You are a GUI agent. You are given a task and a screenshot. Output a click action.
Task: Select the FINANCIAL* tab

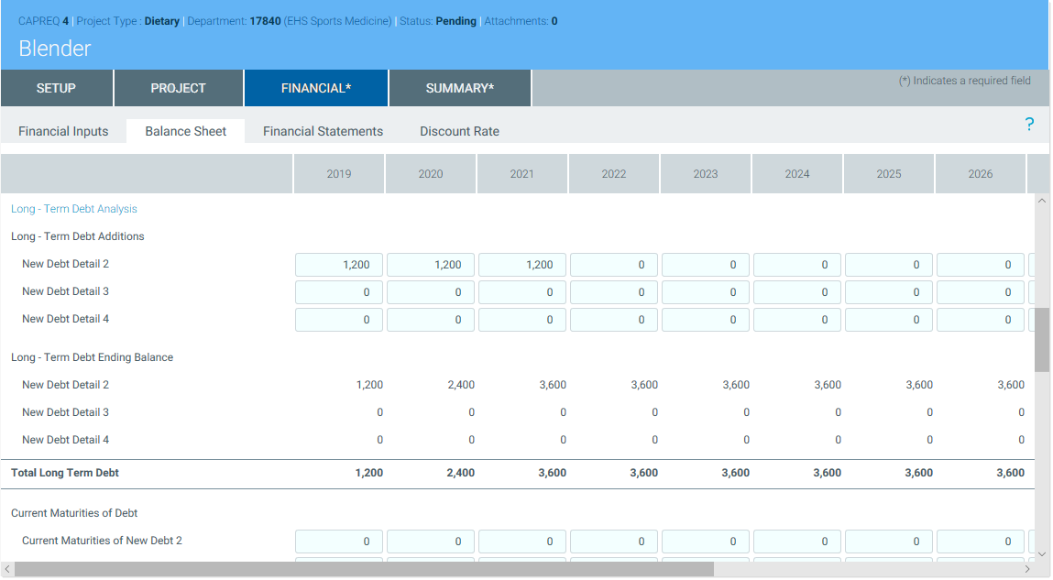pyautogui.click(x=315, y=88)
